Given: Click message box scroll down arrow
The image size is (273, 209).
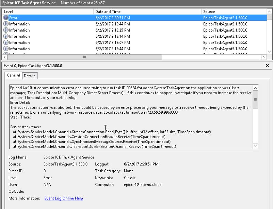Looking at the screenshot, I should tap(255, 146).
